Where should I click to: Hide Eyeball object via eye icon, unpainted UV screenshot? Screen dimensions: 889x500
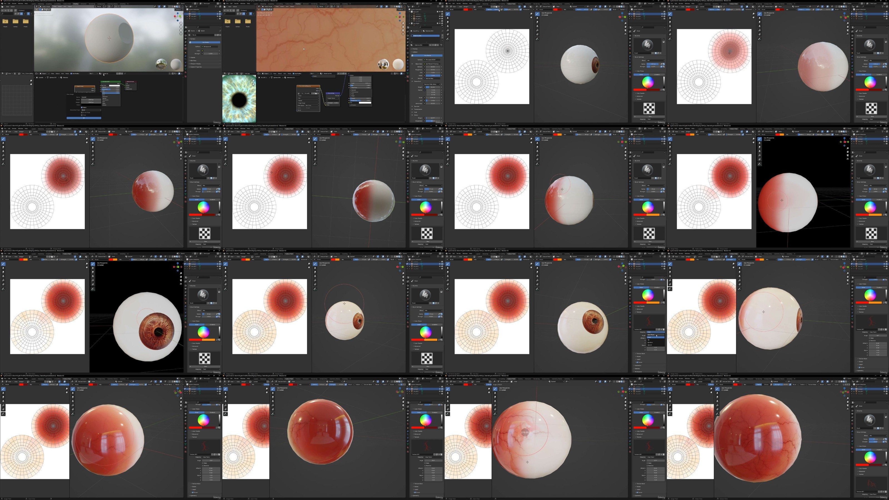662,14
